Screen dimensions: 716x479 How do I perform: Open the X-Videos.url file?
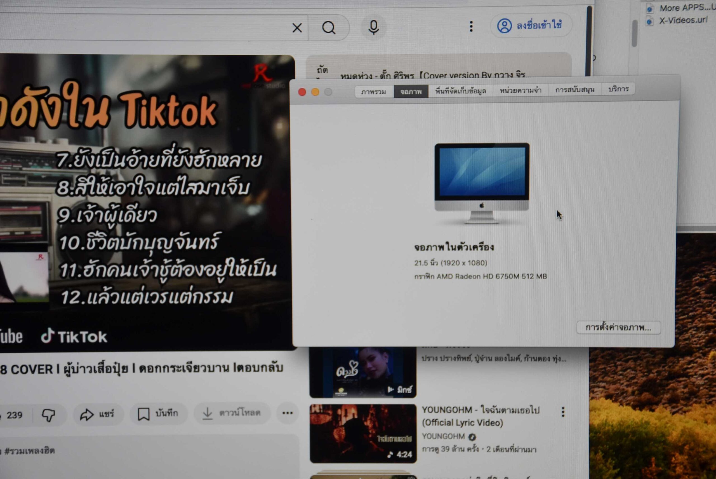(683, 20)
